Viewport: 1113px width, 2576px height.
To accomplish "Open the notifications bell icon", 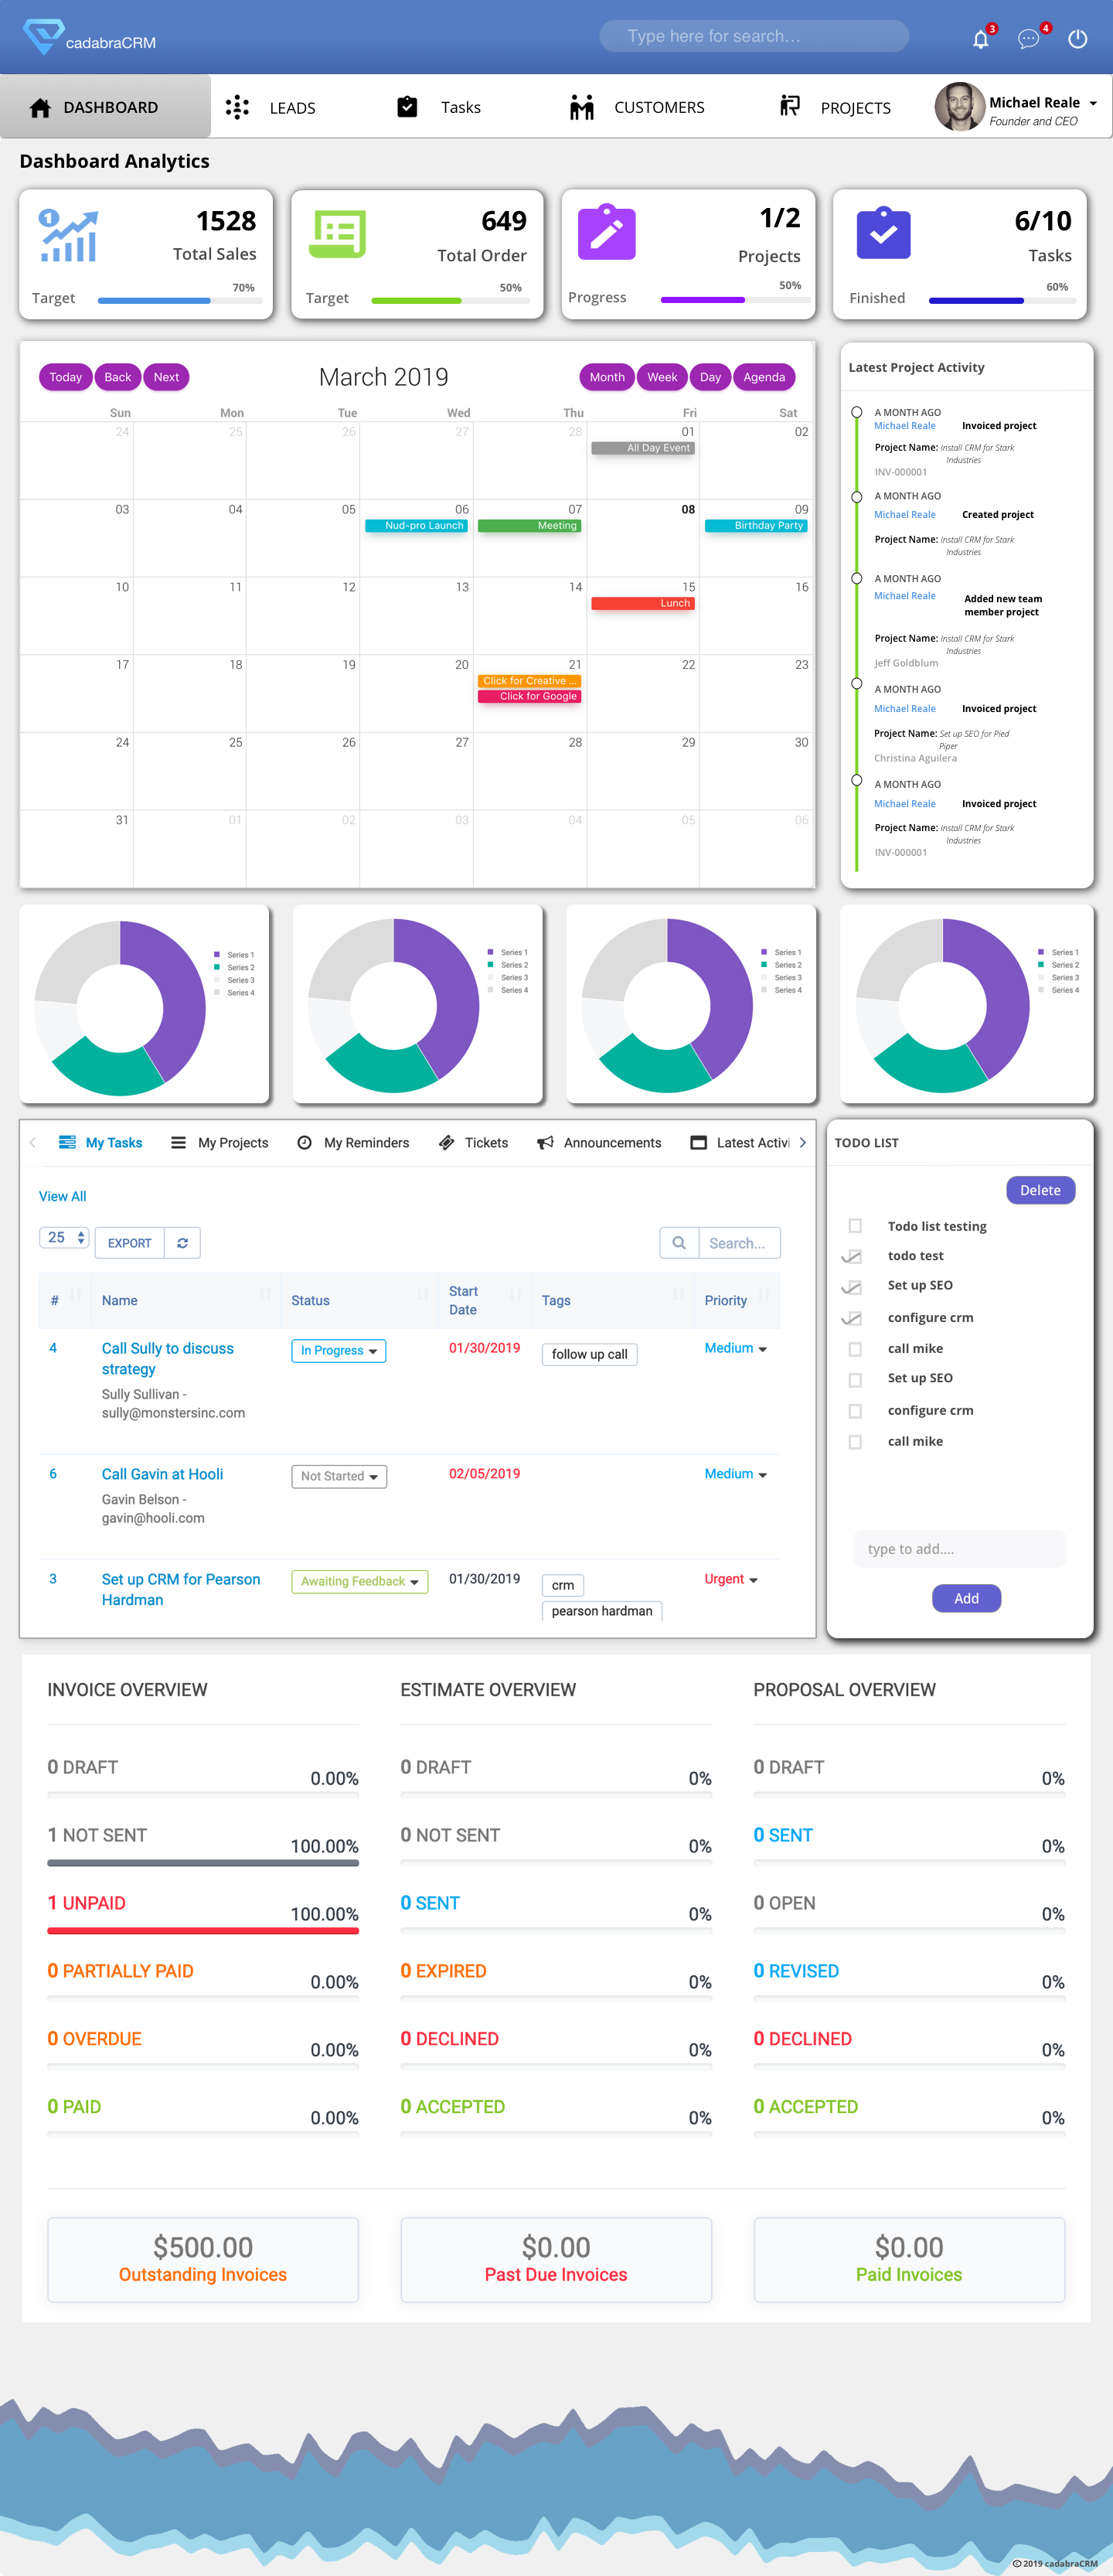I will (980, 39).
